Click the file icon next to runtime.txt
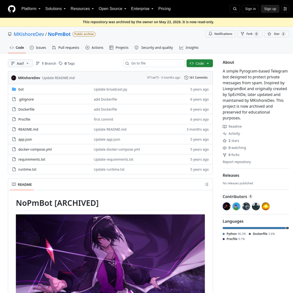This screenshot has height=293, width=293. 14,169
